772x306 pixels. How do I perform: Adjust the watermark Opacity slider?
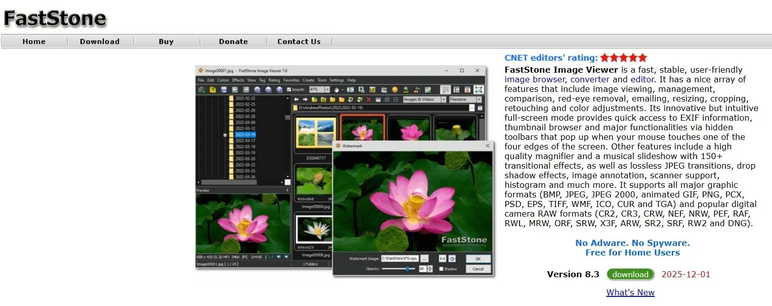pyautogui.click(x=408, y=269)
